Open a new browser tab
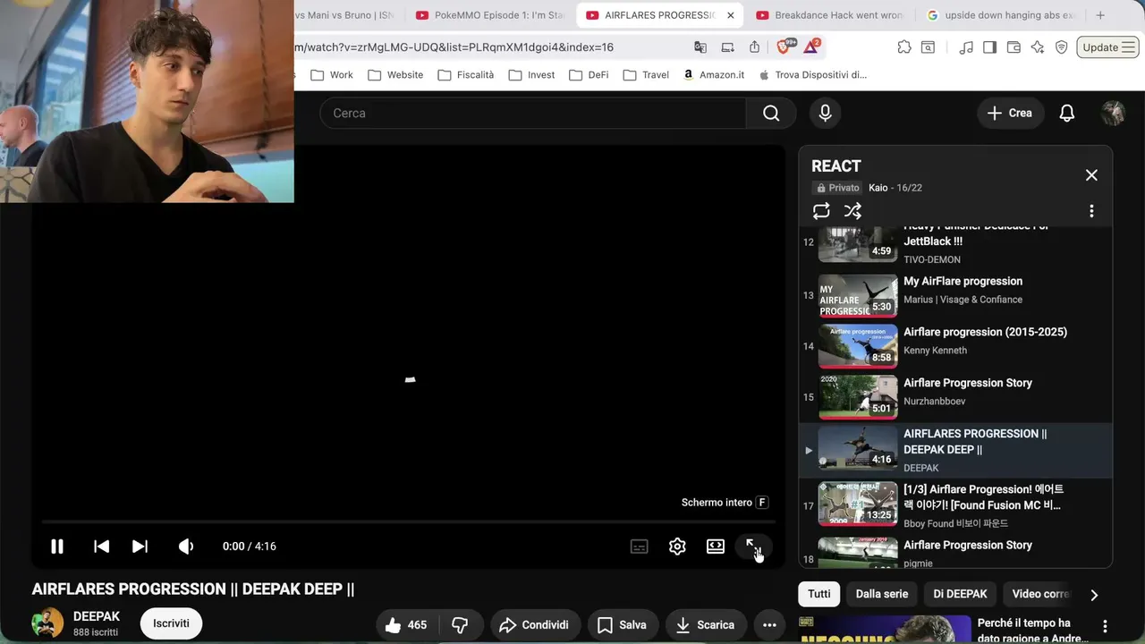The height and width of the screenshot is (644, 1145). point(1100,15)
